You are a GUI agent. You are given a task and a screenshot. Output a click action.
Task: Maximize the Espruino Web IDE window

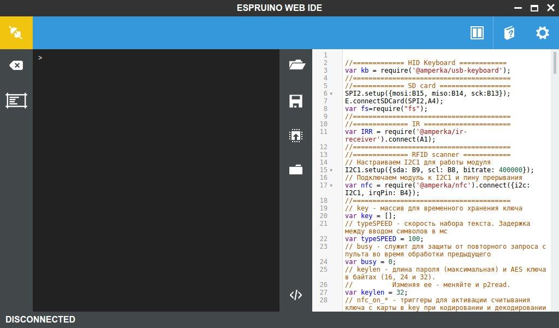click(x=534, y=8)
